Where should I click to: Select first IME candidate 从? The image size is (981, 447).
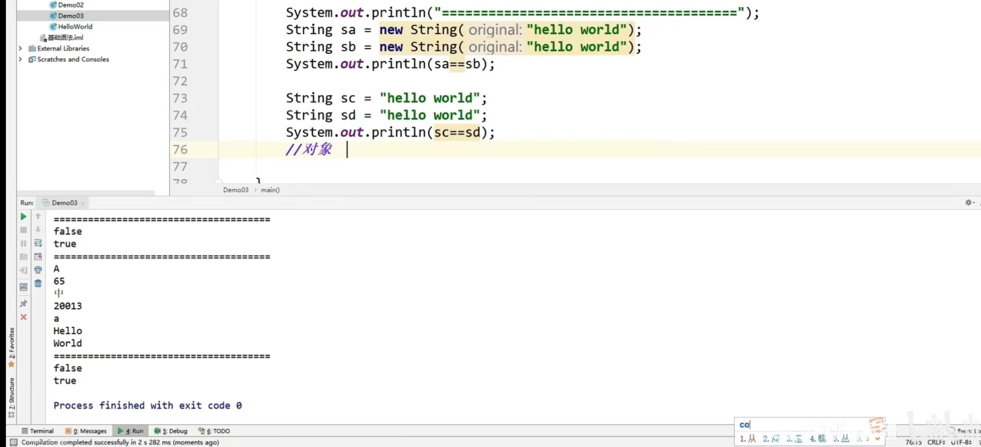[x=748, y=439]
